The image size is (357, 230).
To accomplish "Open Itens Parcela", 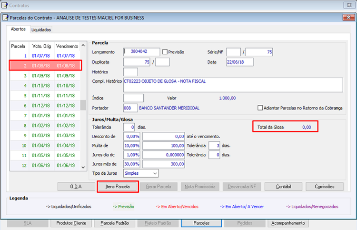I will tap(118, 187).
